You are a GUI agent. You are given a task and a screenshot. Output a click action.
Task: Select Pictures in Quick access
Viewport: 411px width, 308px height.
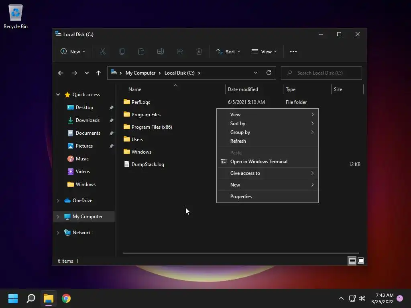(x=84, y=146)
